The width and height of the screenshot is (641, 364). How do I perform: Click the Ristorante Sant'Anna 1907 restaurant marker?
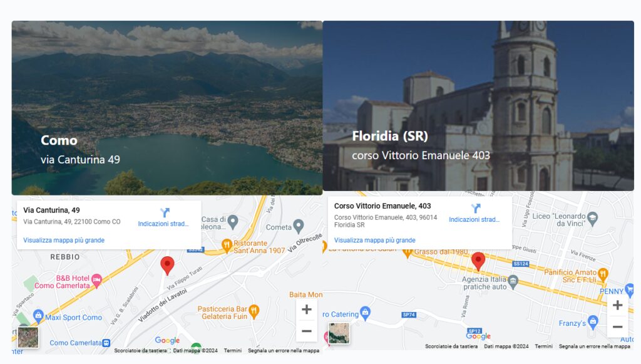click(227, 243)
